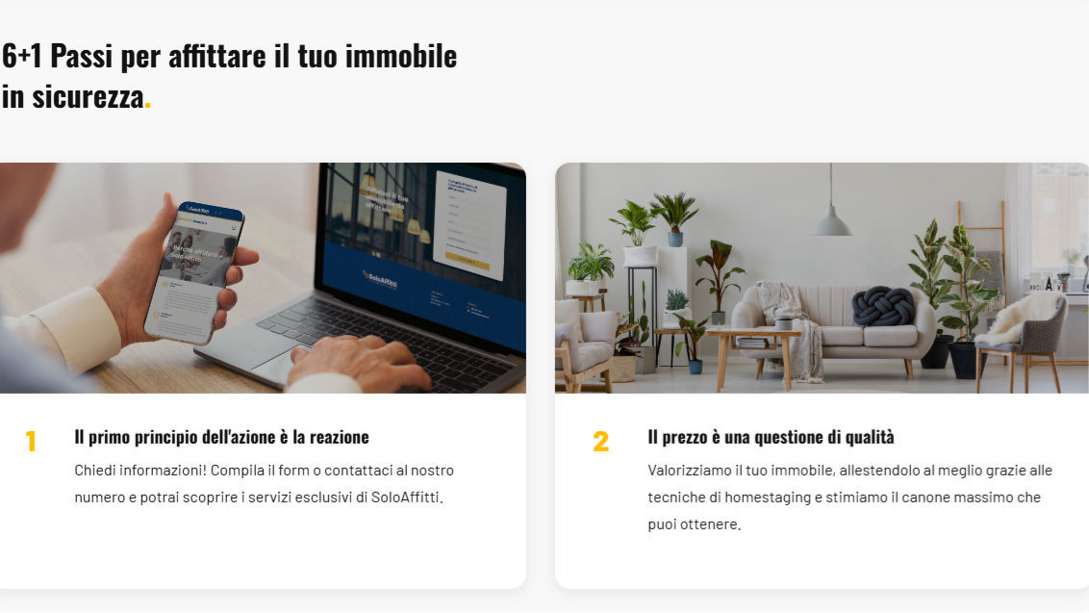Click the smartphone shown in the first image
Image resolution: width=1089 pixels, height=613 pixels.
pyautogui.click(x=193, y=272)
